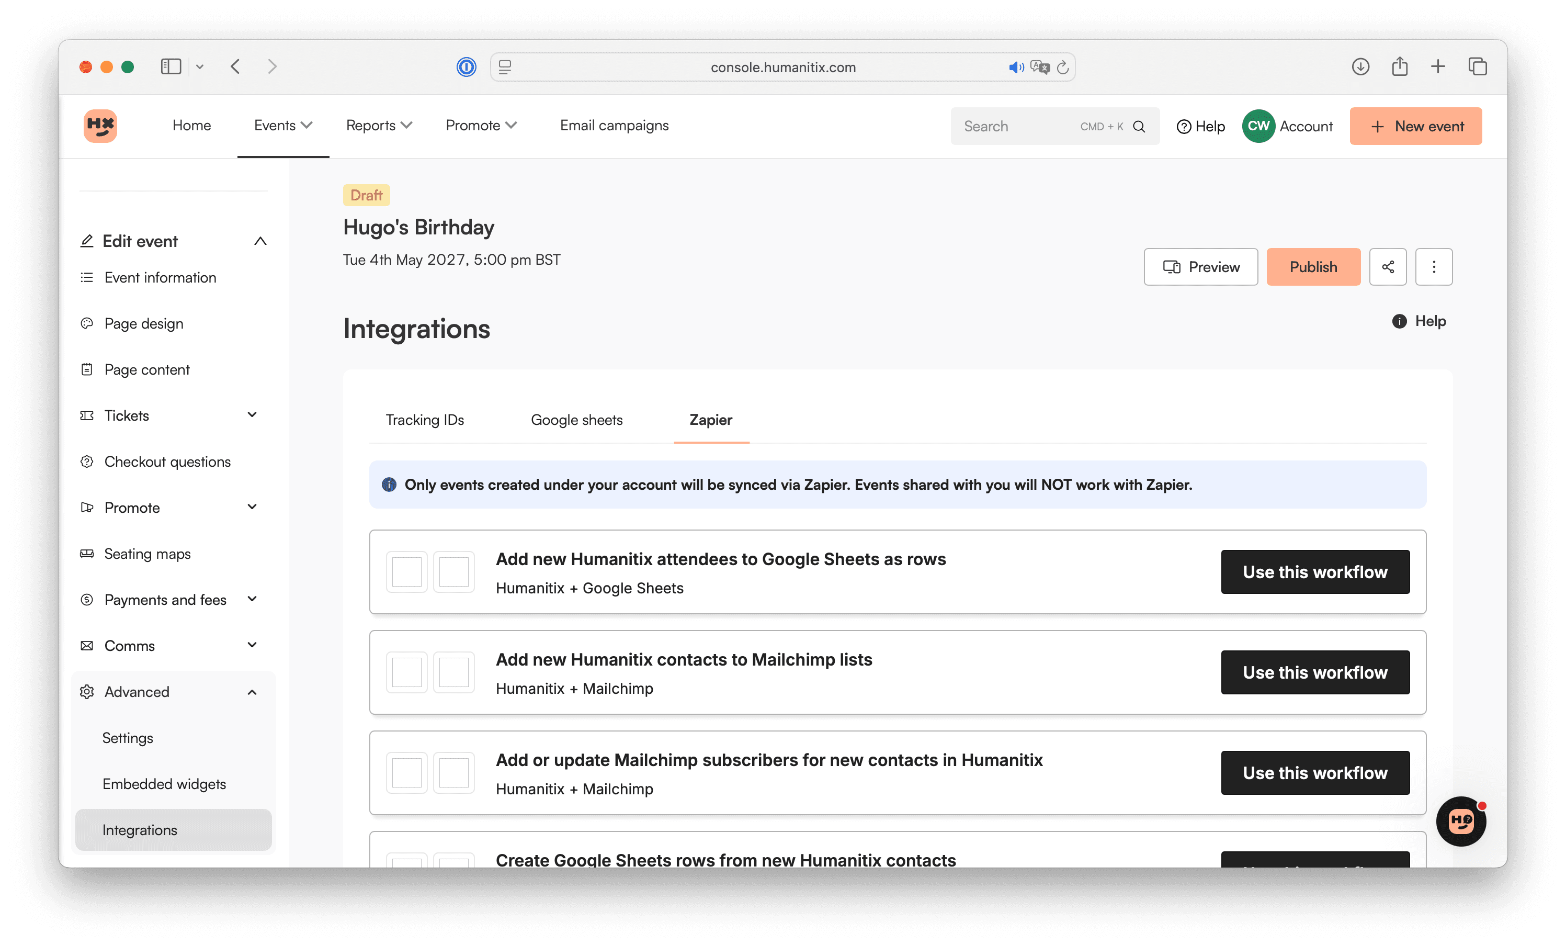Click the Preview button
This screenshot has height=945, width=1566.
tap(1200, 266)
